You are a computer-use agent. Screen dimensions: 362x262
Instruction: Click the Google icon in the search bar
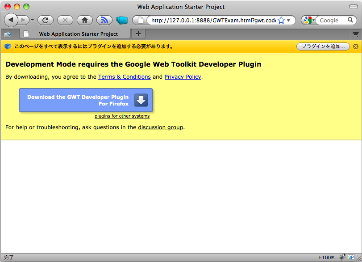[x=307, y=20]
